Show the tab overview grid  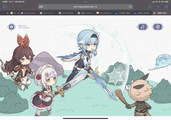coord(166,7)
